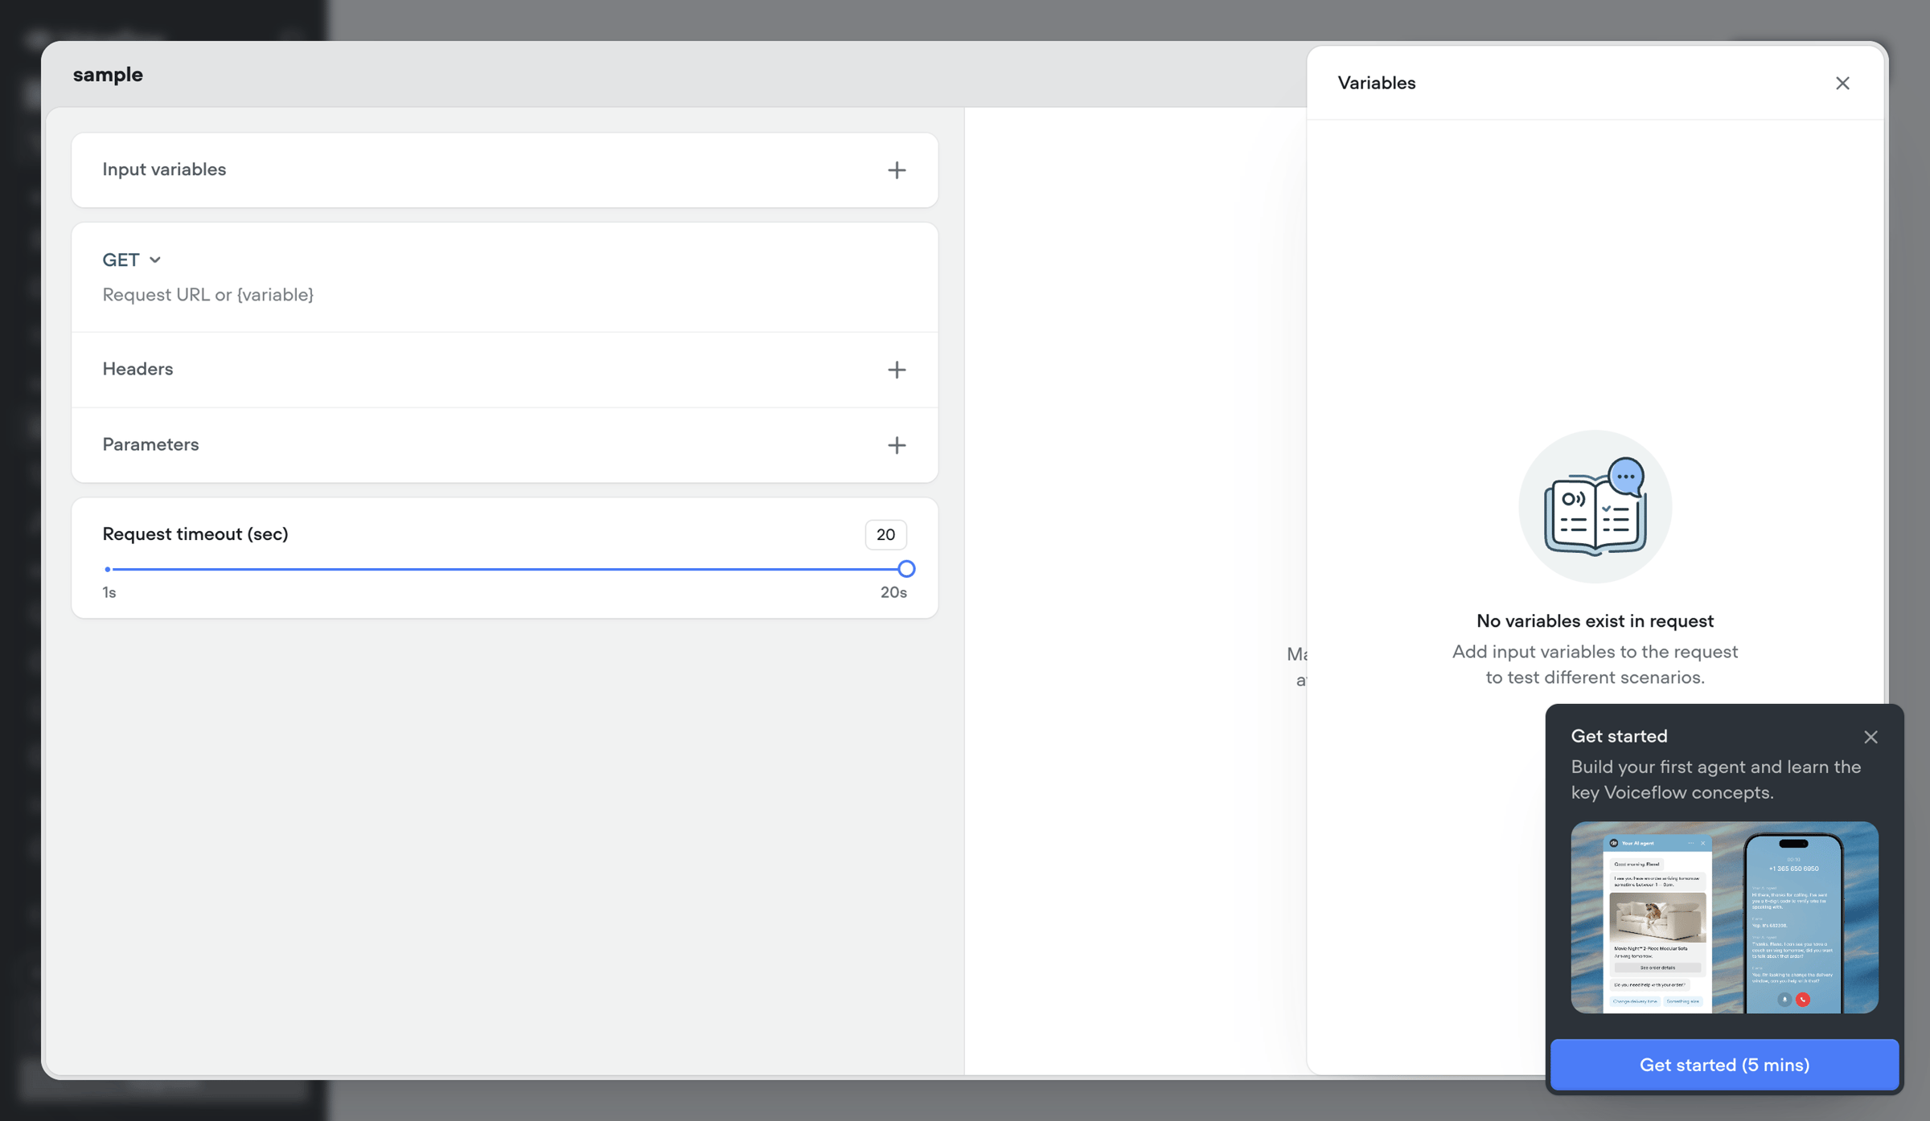Add a new header row

(x=896, y=370)
